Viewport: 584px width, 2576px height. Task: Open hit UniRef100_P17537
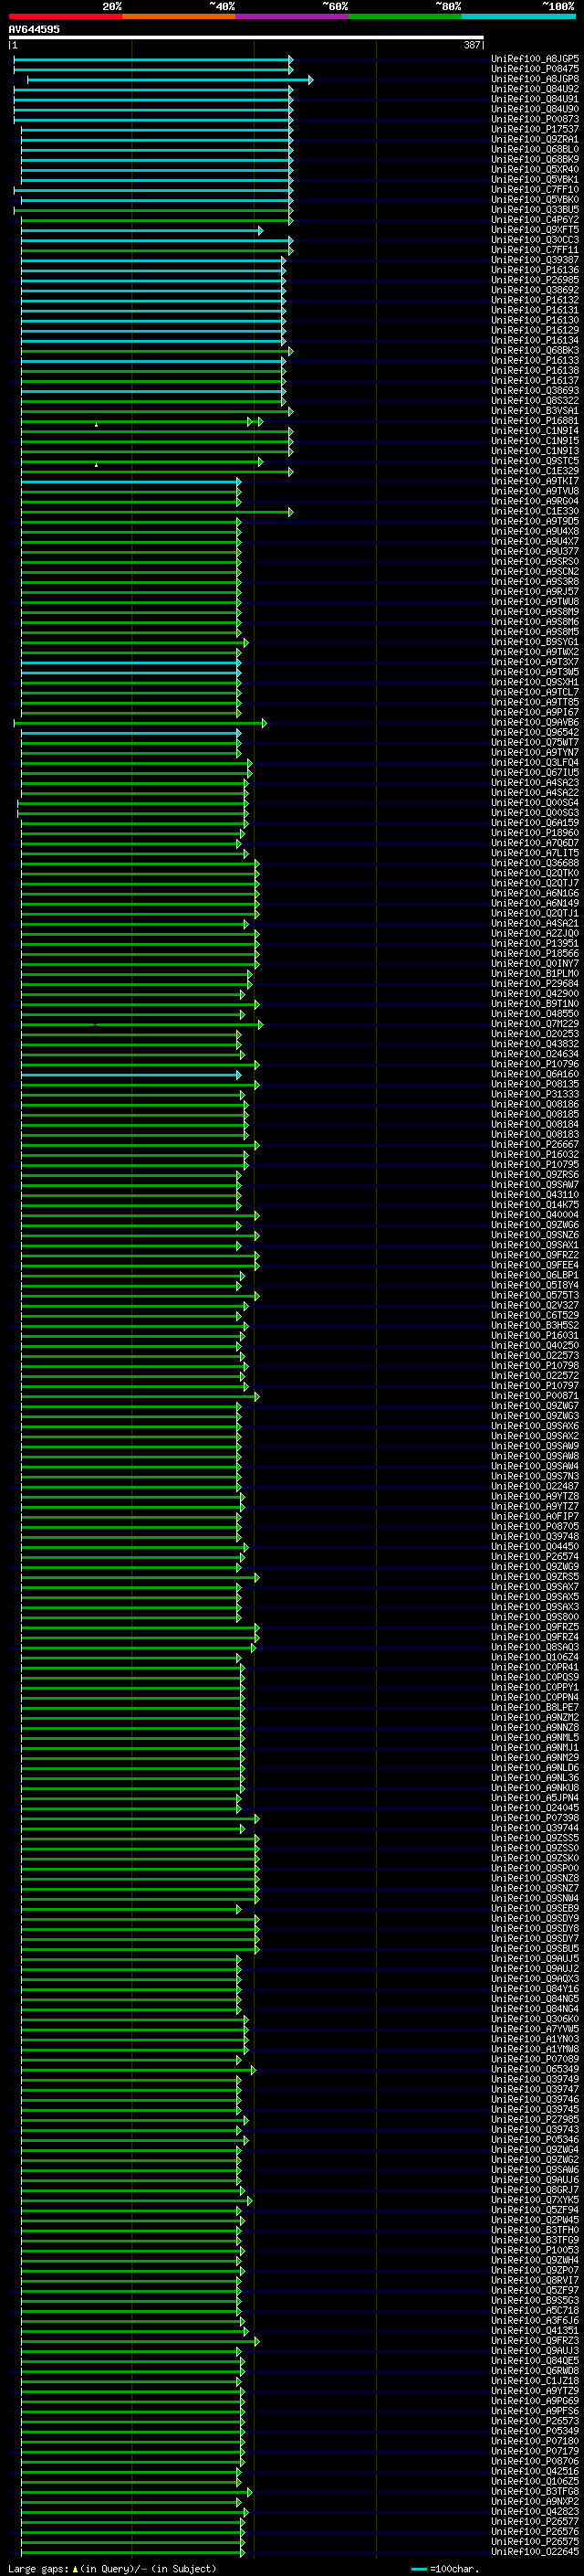pos(535,129)
